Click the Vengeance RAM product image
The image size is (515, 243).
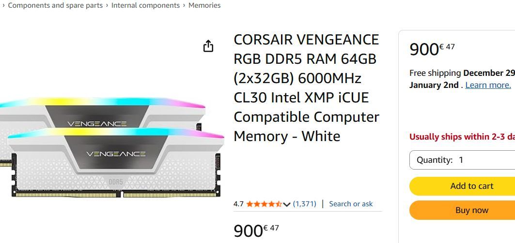point(111,147)
